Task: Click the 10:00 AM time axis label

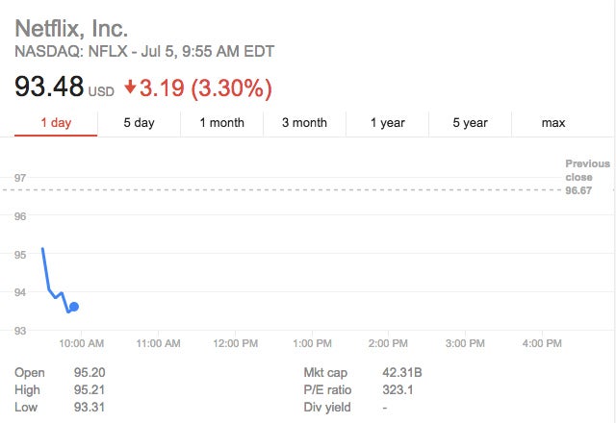Action: coord(82,343)
